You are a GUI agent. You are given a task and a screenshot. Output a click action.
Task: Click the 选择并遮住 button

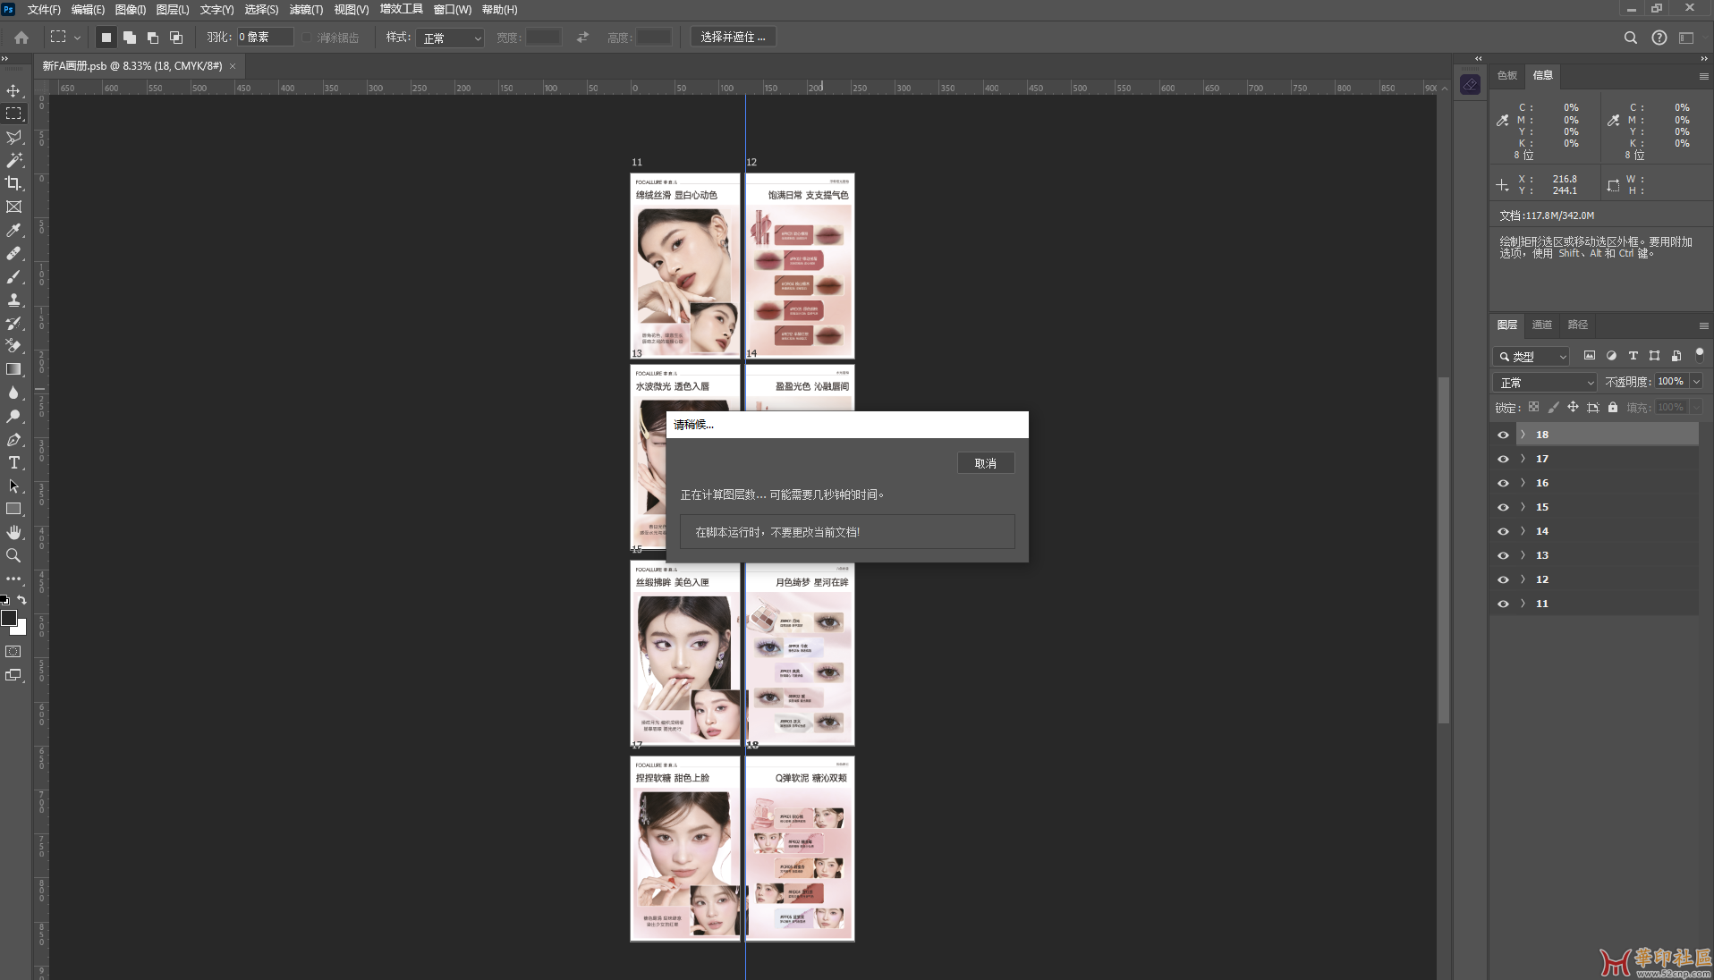[733, 38]
